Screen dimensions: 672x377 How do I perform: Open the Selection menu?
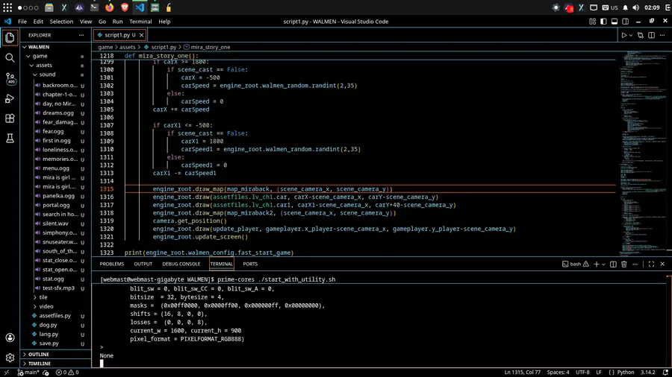[x=61, y=22]
